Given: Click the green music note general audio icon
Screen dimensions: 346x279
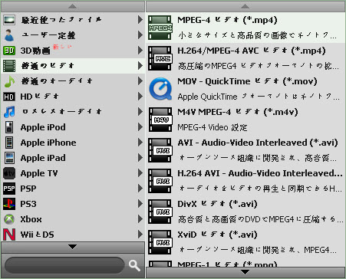Looking at the screenshot, I should coord(9,81).
